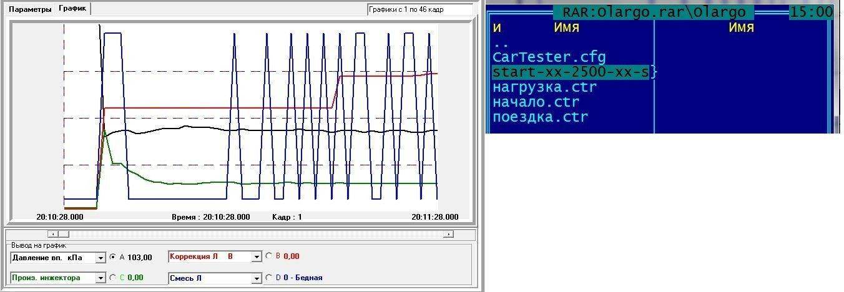Select radio button A for intake pressure
This screenshot has height=292, width=844.
pos(113,256)
